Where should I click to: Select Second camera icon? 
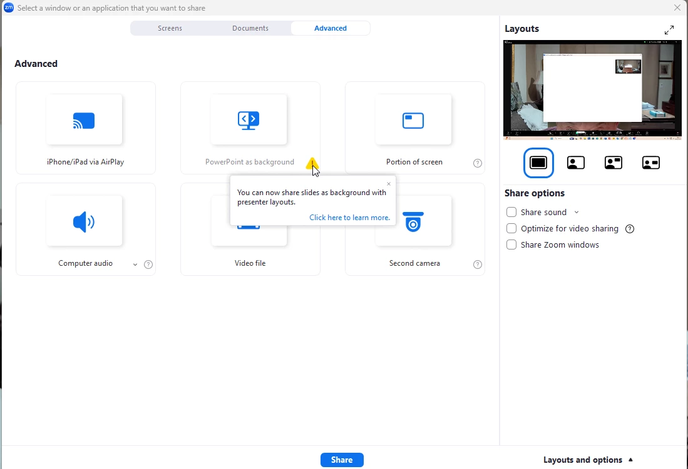[x=413, y=222]
